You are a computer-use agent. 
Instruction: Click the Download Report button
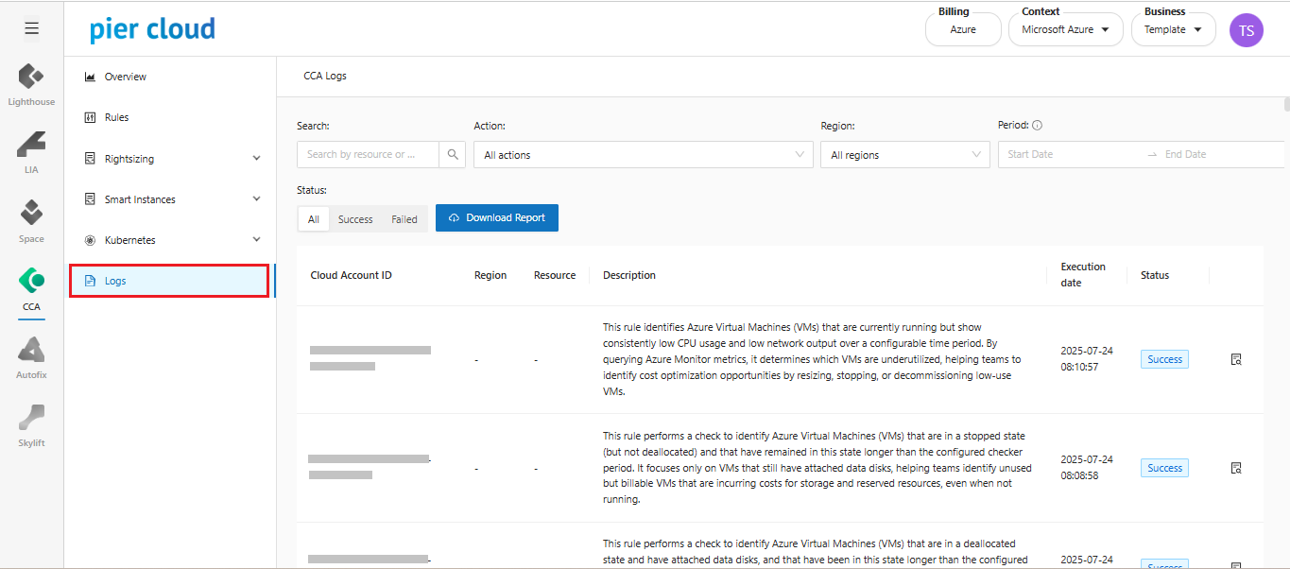tap(496, 217)
